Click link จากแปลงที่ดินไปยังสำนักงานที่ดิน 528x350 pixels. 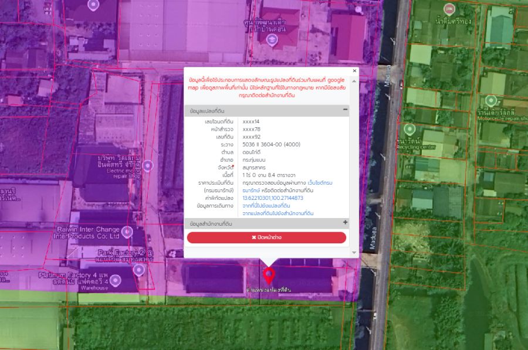278,213
